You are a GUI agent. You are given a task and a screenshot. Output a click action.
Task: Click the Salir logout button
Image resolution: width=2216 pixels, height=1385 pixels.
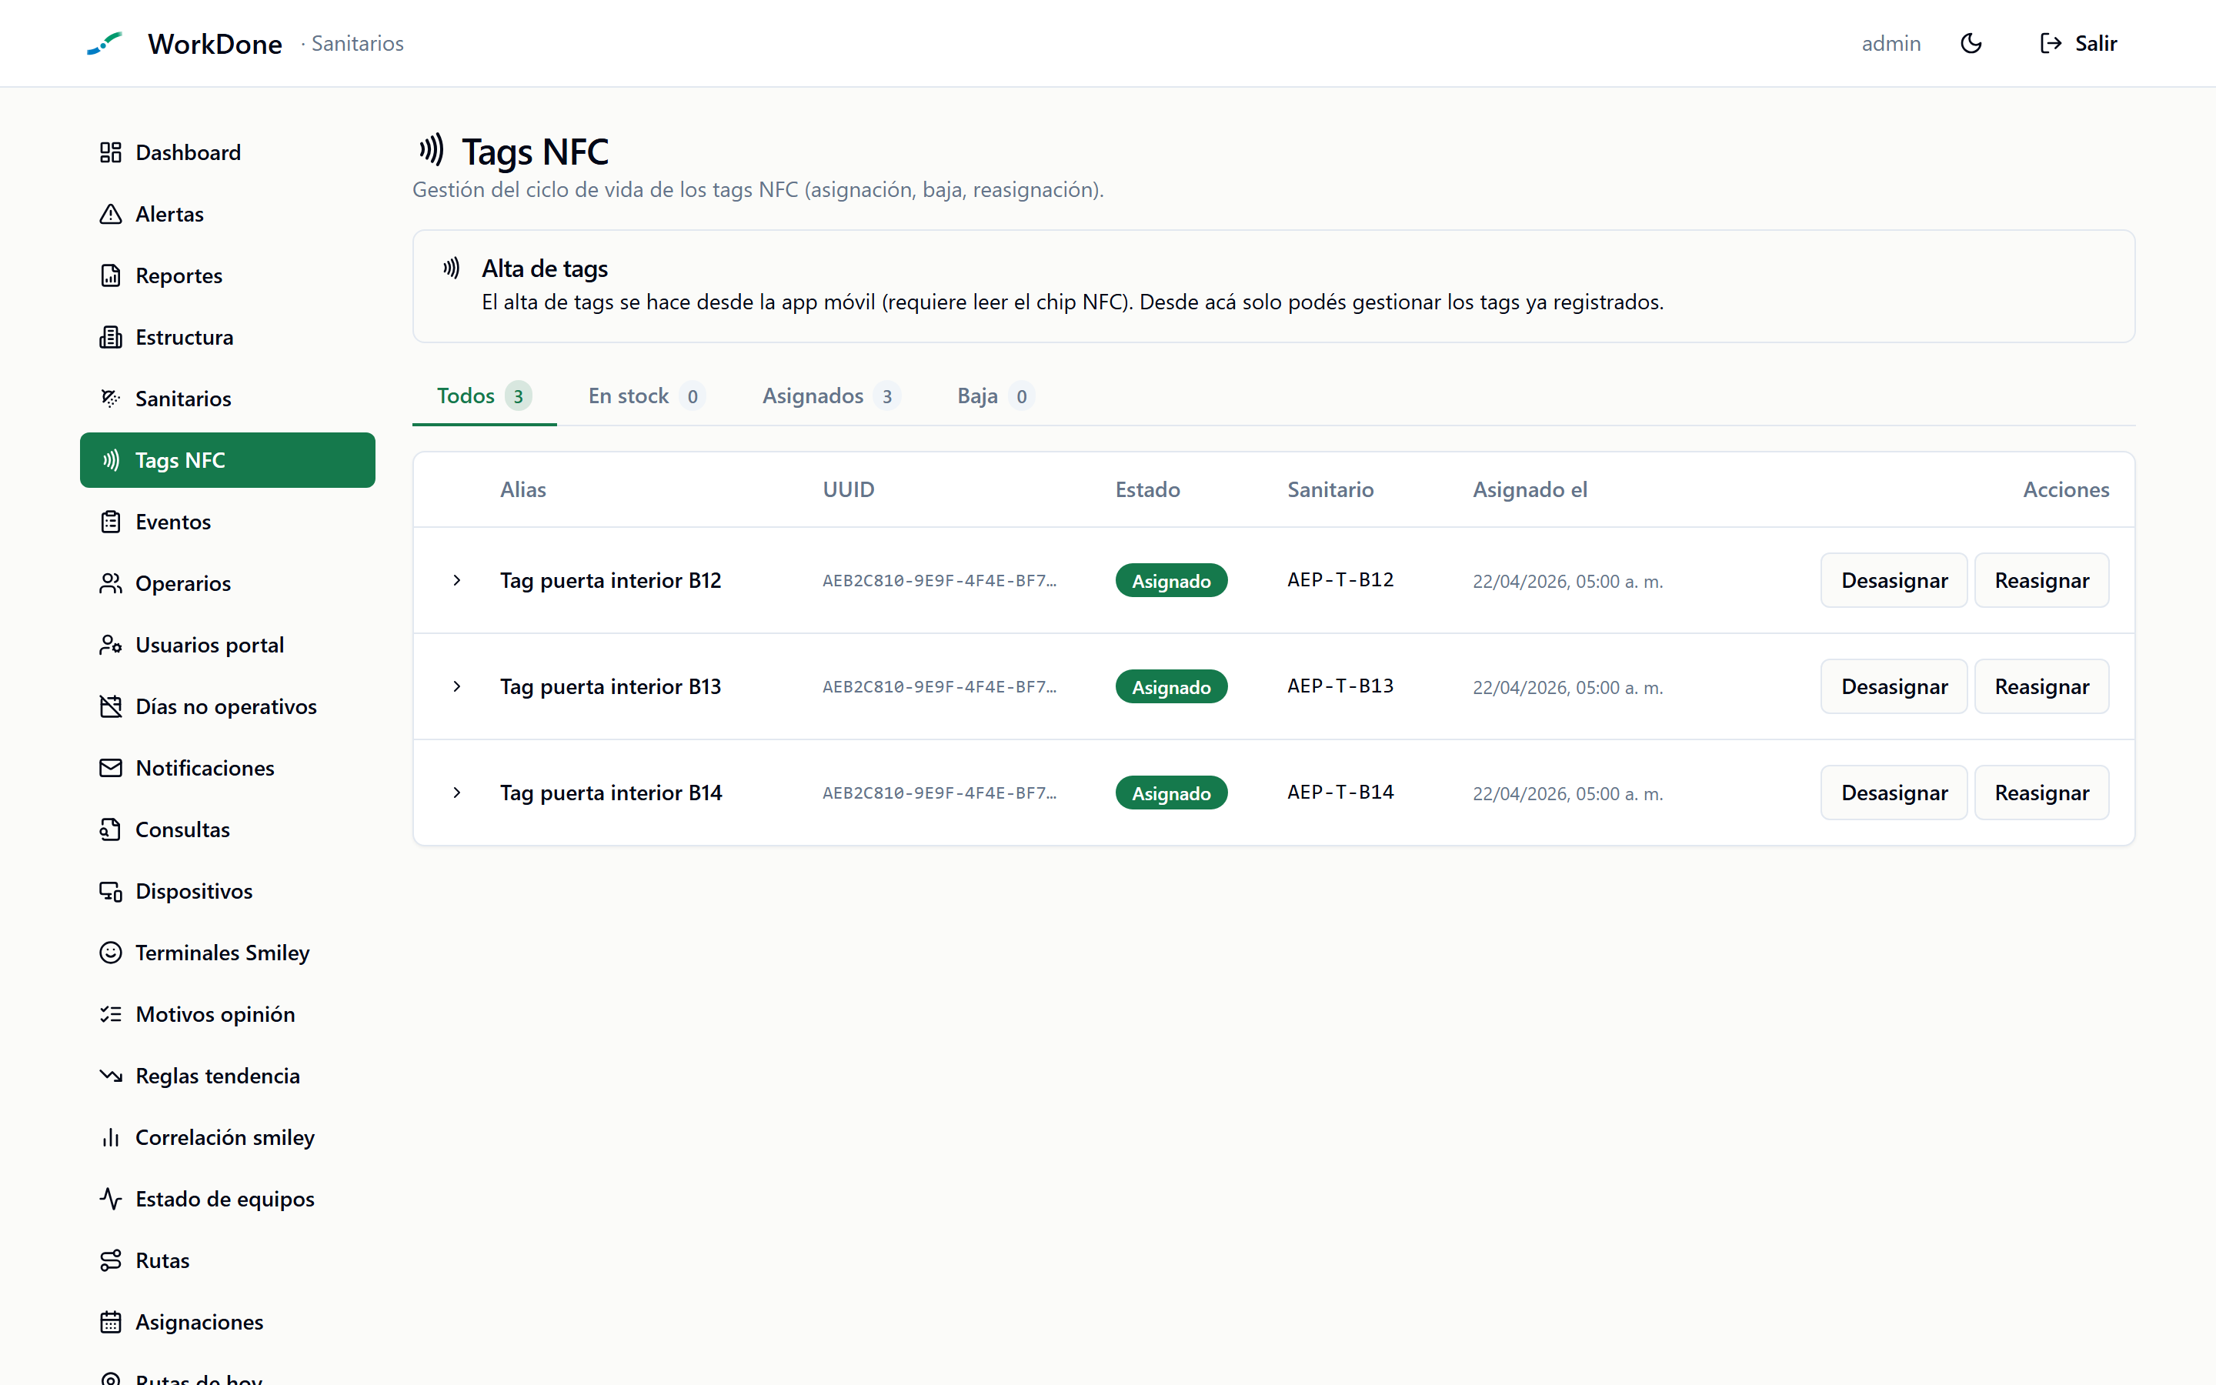2078,43
